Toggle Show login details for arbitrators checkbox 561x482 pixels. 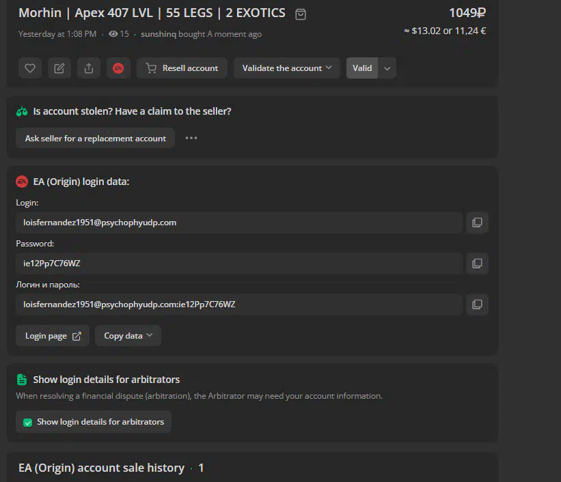tap(27, 423)
